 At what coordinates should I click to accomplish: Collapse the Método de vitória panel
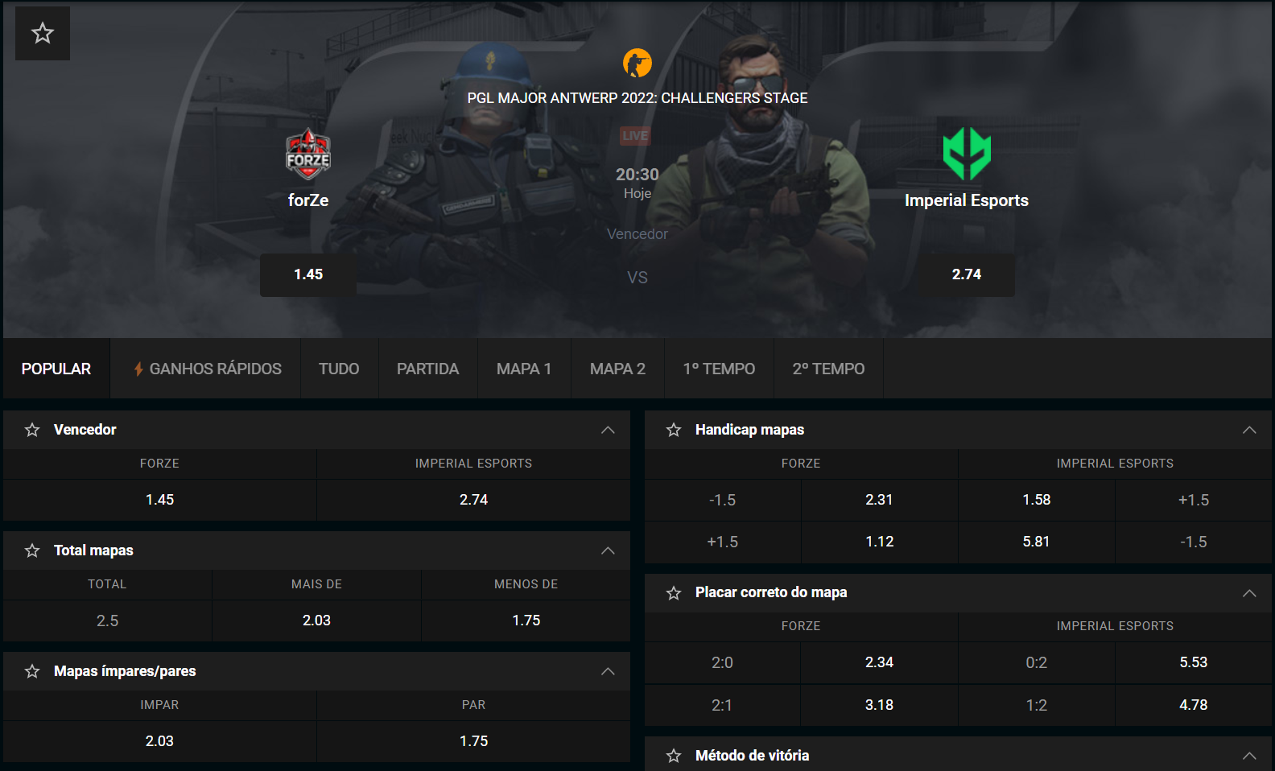tap(1249, 756)
